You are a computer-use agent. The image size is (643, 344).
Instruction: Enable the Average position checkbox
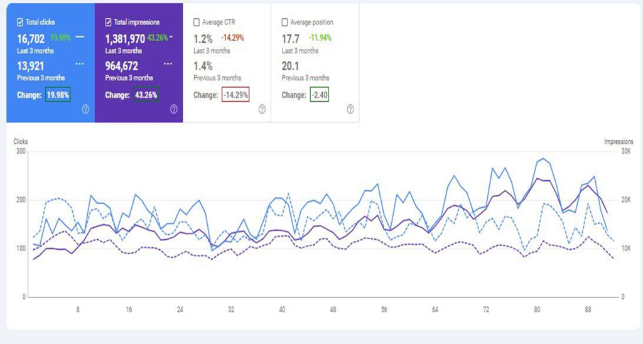285,22
